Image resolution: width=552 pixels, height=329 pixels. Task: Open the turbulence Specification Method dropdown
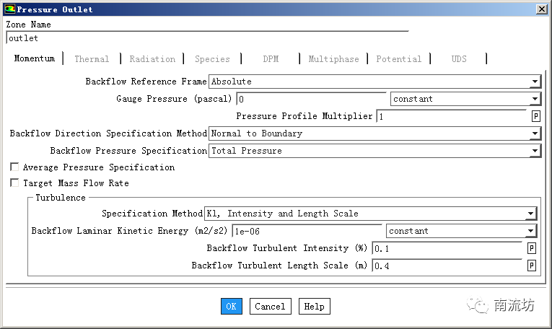(530, 214)
